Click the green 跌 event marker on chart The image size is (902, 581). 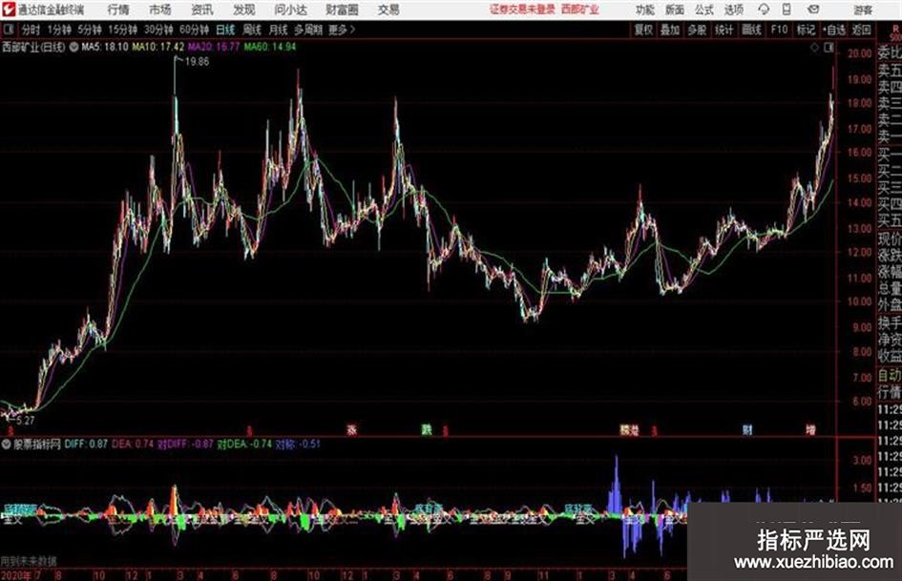pos(427,429)
